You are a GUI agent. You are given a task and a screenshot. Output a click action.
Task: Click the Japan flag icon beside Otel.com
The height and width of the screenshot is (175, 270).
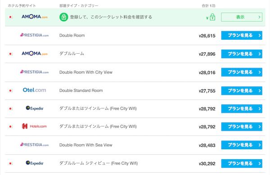[10, 91]
